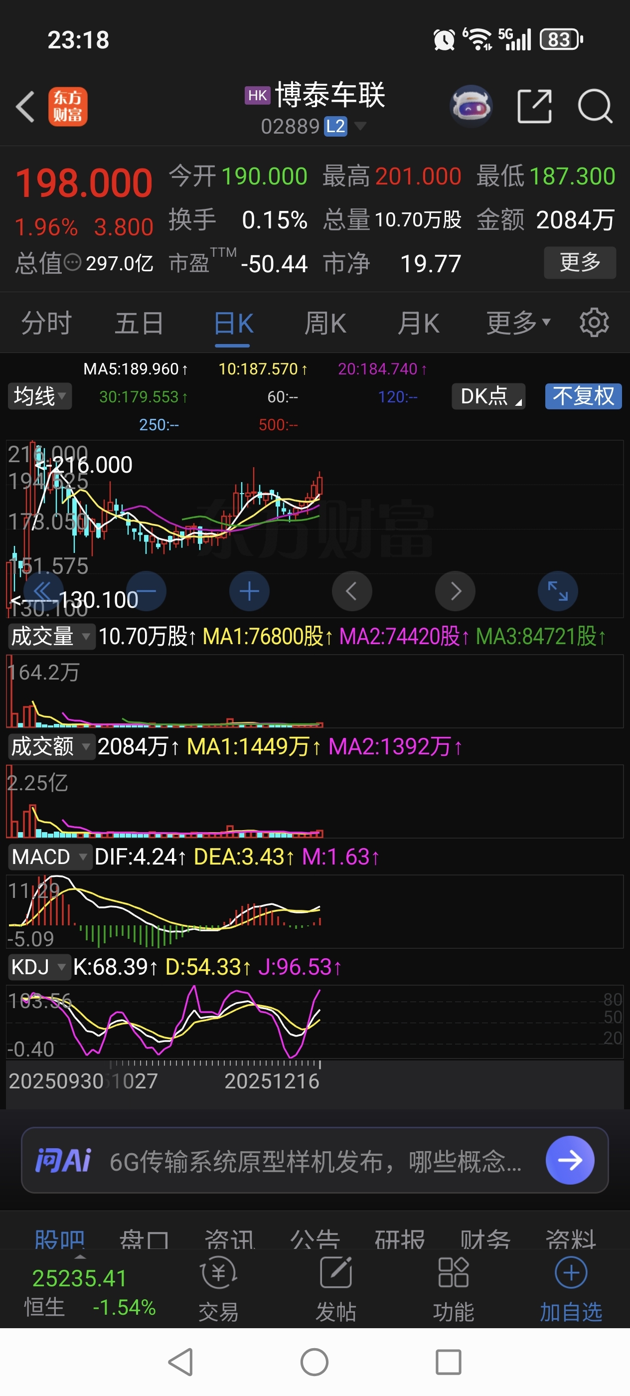Open the 盘口 tab
This screenshot has height=1396, width=630.
(x=145, y=1238)
